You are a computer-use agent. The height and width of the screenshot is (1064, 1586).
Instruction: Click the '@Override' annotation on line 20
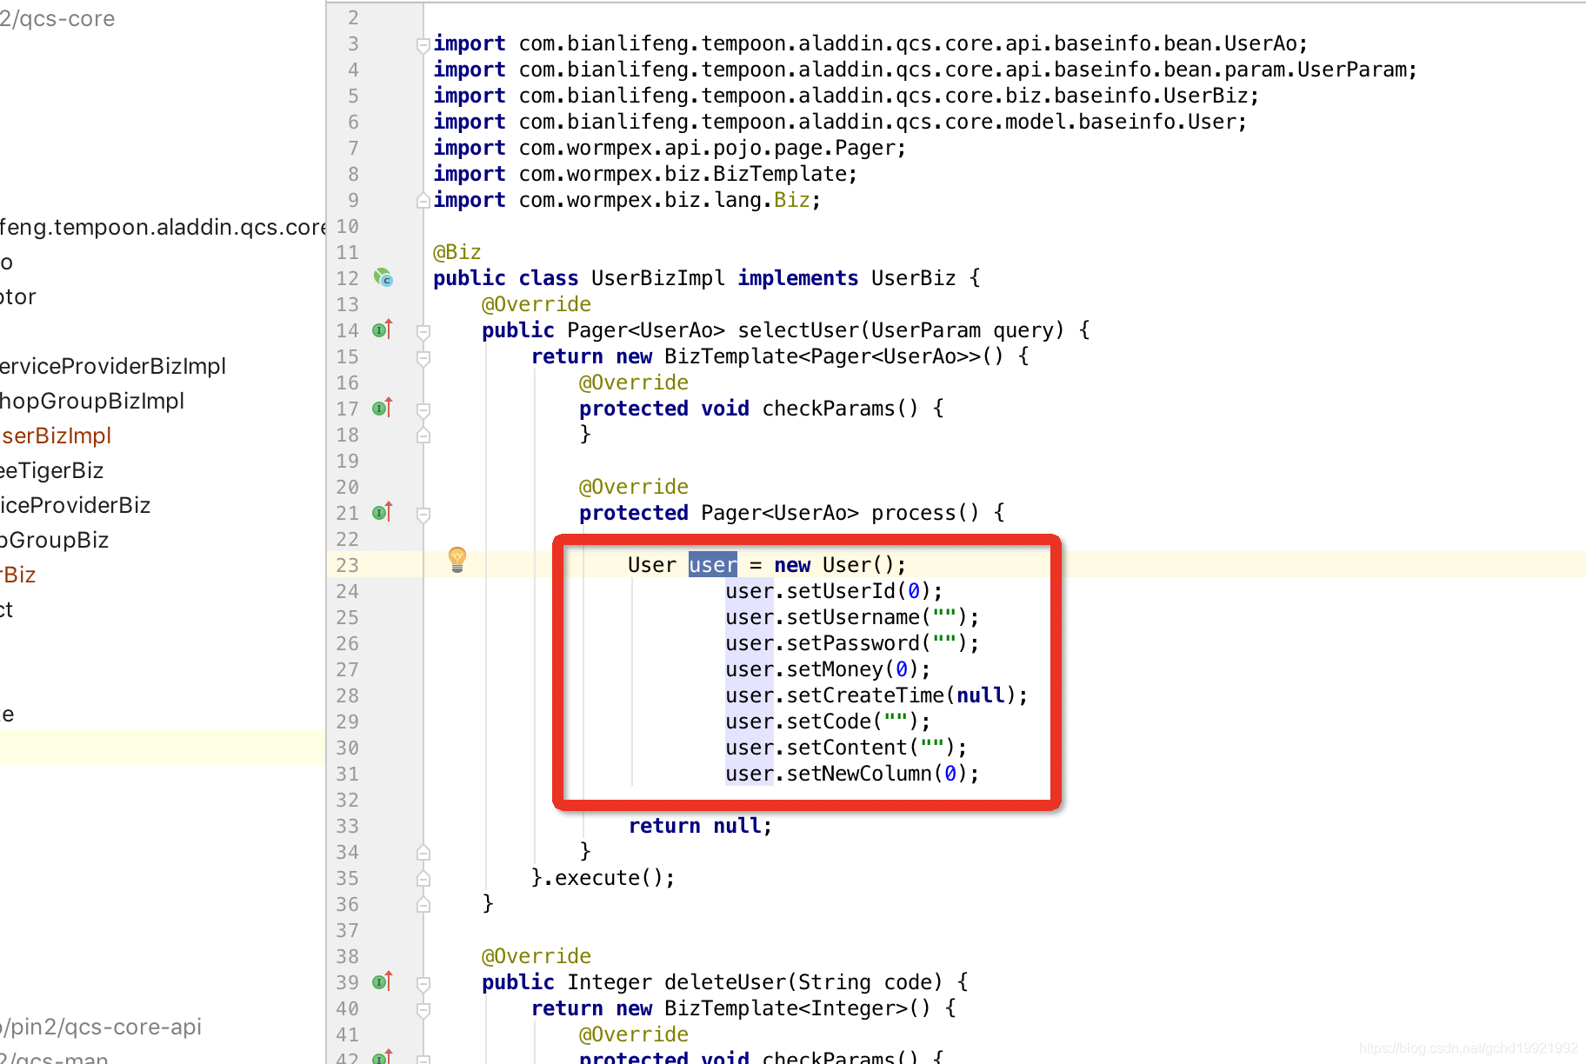pyautogui.click(x=634, y=487)
